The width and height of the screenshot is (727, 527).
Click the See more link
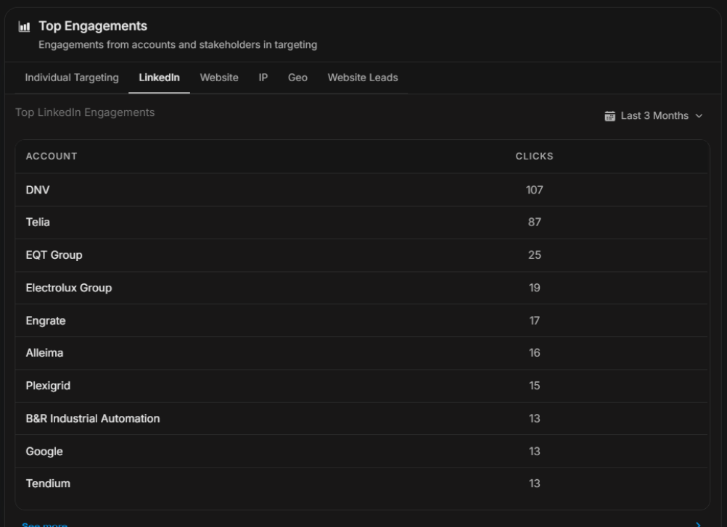pyautogui.click(x=44, y=524)
